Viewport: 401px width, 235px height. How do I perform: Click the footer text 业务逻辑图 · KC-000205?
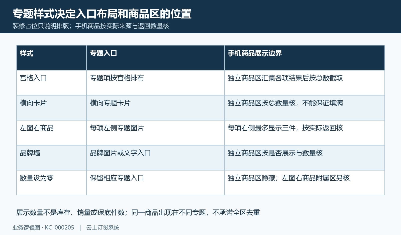43,228
